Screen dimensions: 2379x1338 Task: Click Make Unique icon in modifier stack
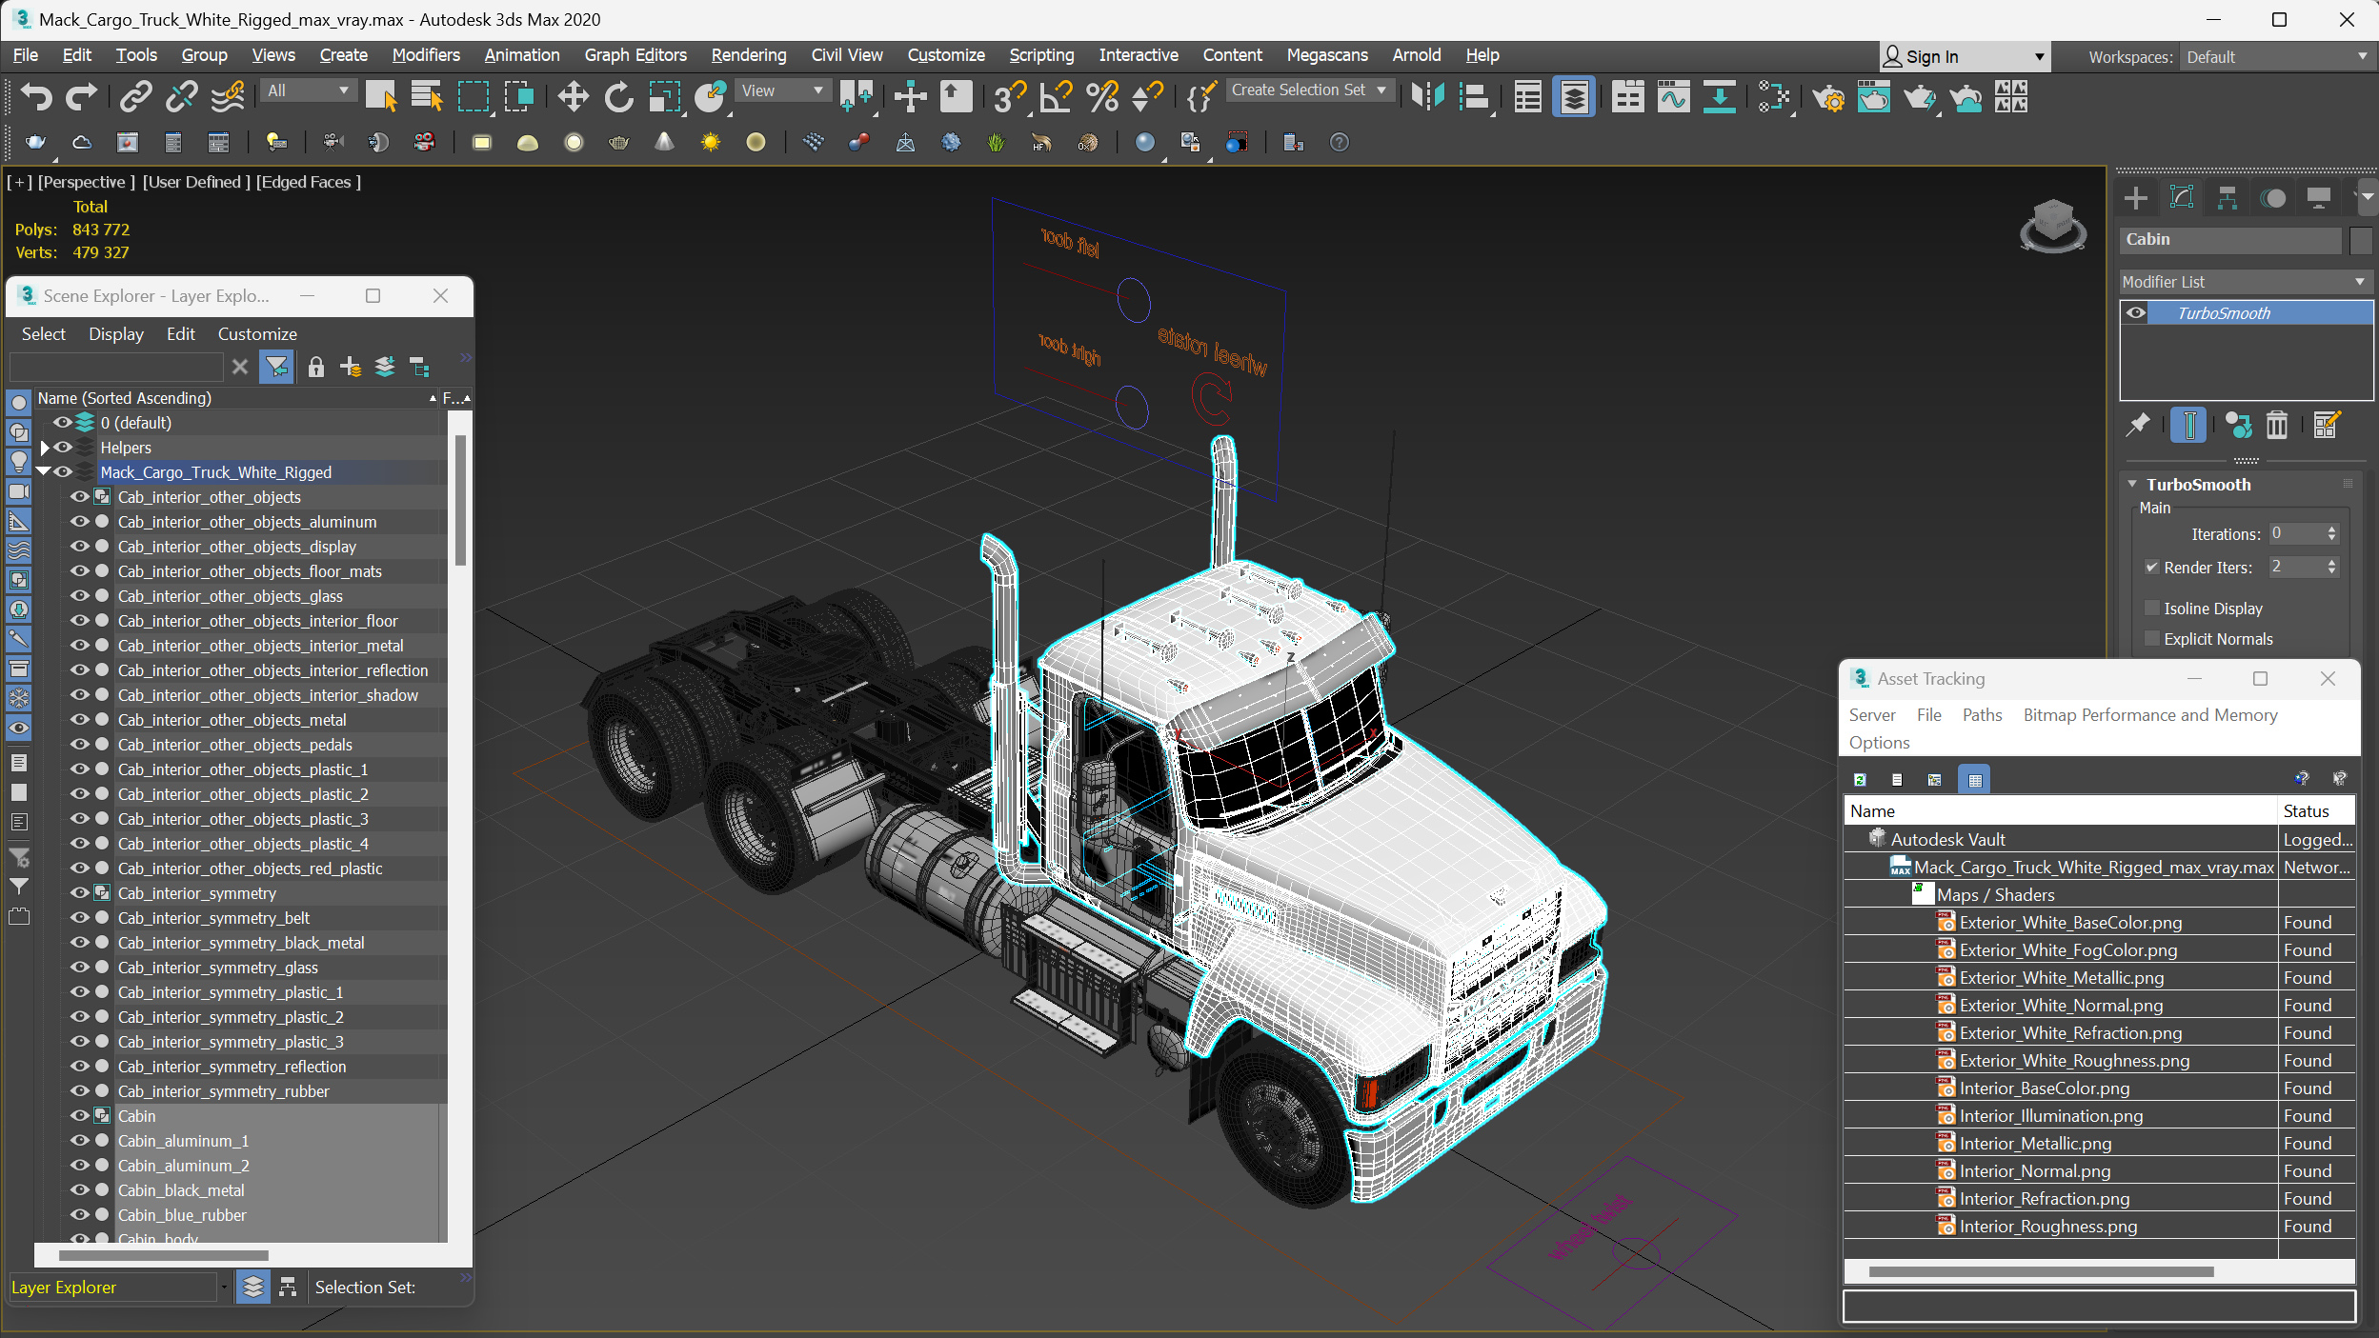coord(2238,424)
